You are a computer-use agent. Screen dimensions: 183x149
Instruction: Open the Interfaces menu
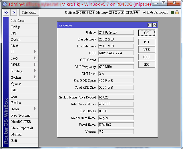pyautogui.click(x=23, y=21)
